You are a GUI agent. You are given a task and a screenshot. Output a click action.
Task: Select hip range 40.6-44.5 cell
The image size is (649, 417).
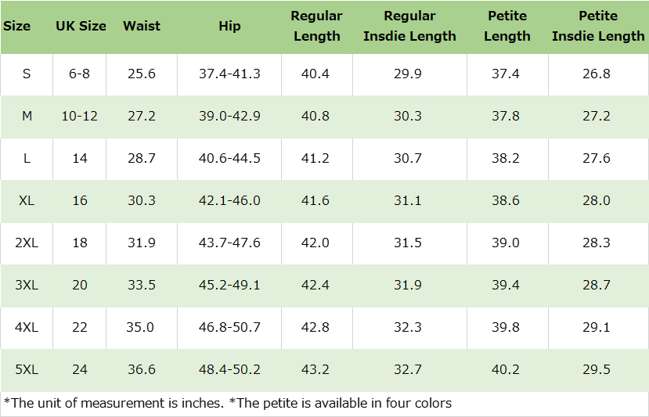[x=229, y=158]
